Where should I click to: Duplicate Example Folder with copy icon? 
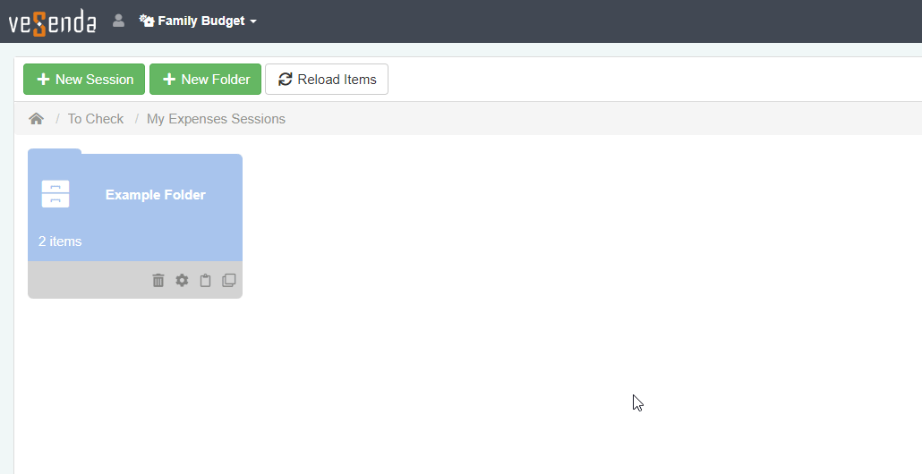229,281
